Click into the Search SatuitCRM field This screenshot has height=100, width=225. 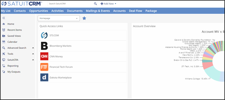pos(71,4)
